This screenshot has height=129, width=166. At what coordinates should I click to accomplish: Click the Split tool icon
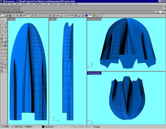6,53
